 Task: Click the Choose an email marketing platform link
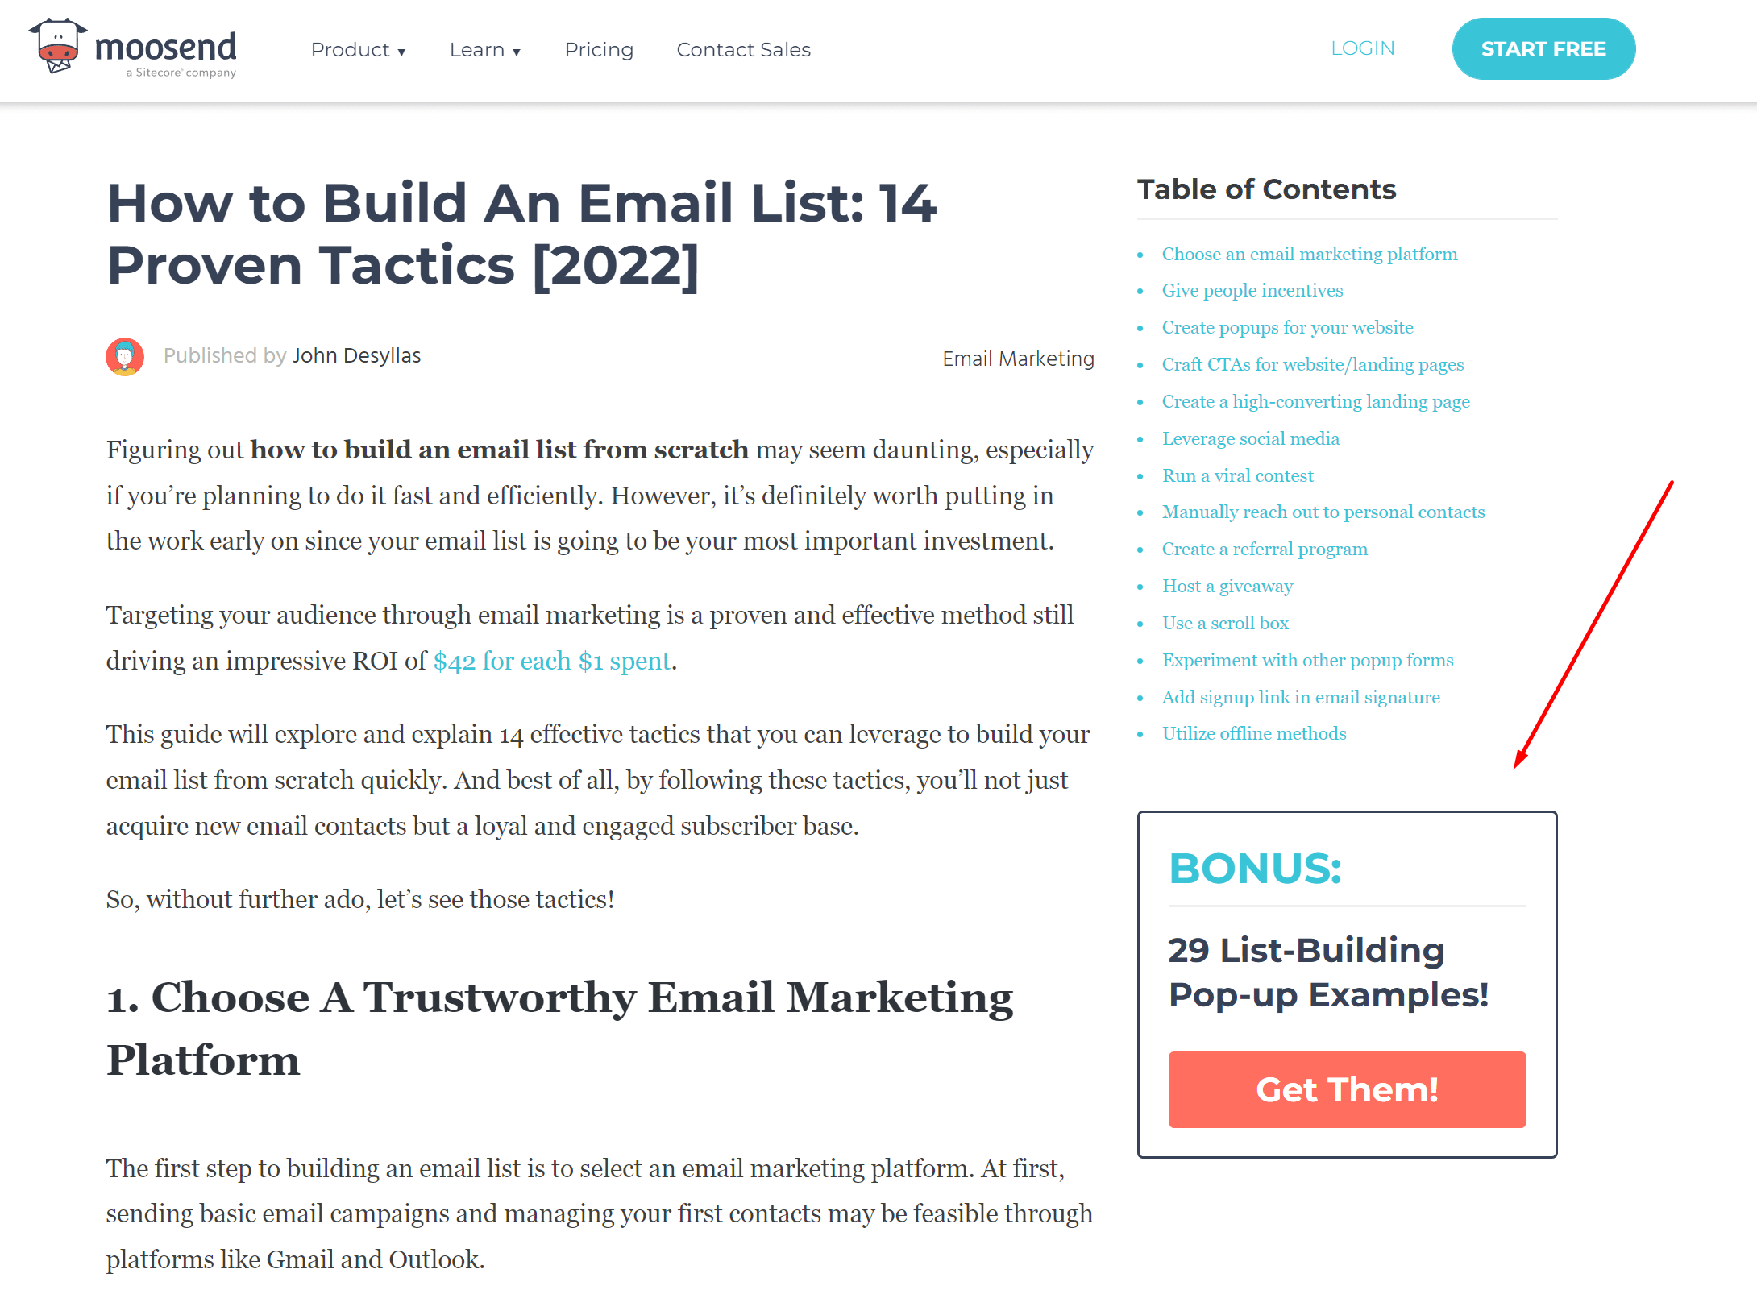1311,254
